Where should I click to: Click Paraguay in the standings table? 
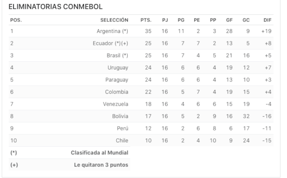click(x=117, y=80)
